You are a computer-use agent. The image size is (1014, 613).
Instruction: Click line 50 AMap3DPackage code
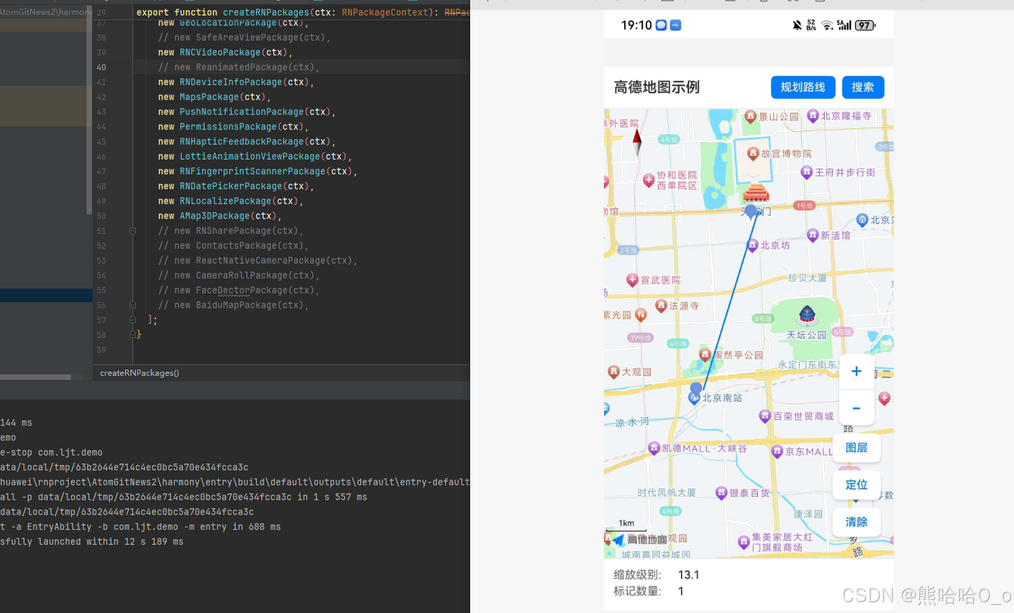coord(220,216)
